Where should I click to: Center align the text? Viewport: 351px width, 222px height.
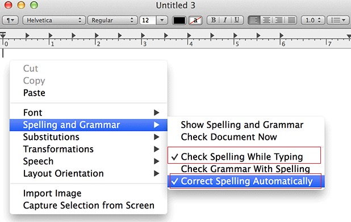tap(266, 20)
